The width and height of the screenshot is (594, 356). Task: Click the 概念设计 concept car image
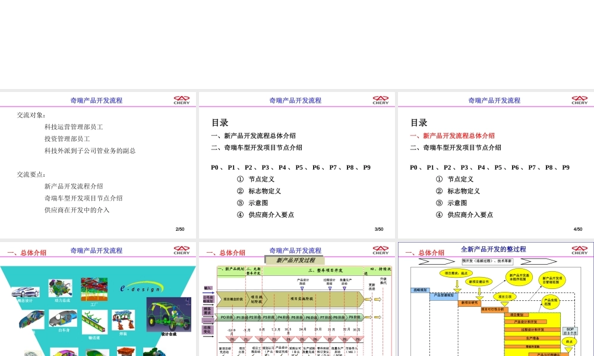25,293
